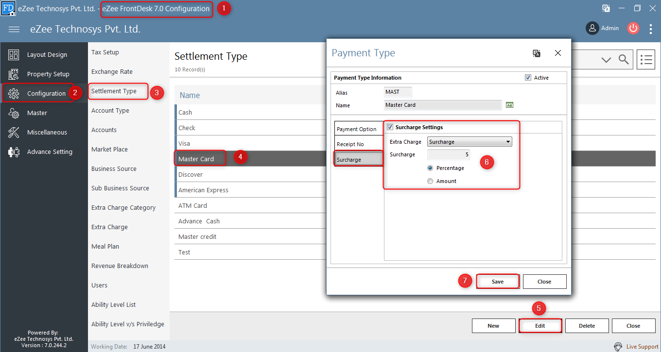Select the Amount radio button
This screenshot has width=661, height=352.
click(x=430, y=181)
